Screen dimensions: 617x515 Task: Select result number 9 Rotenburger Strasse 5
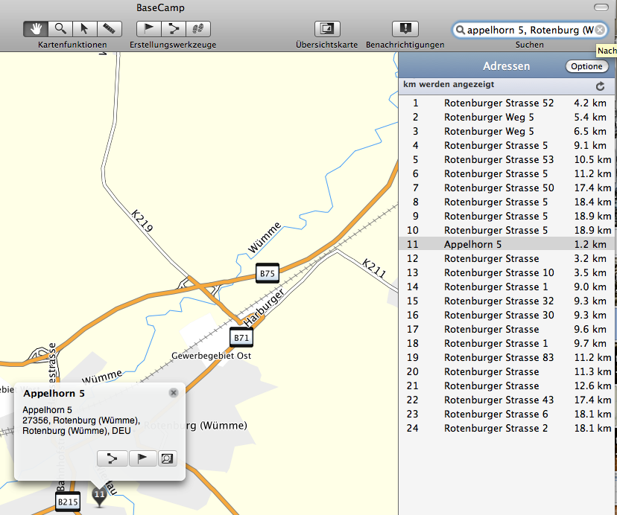[x=507, y=217]
